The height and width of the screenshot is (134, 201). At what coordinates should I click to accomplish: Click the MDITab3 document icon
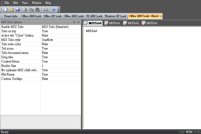pos(144,23)
